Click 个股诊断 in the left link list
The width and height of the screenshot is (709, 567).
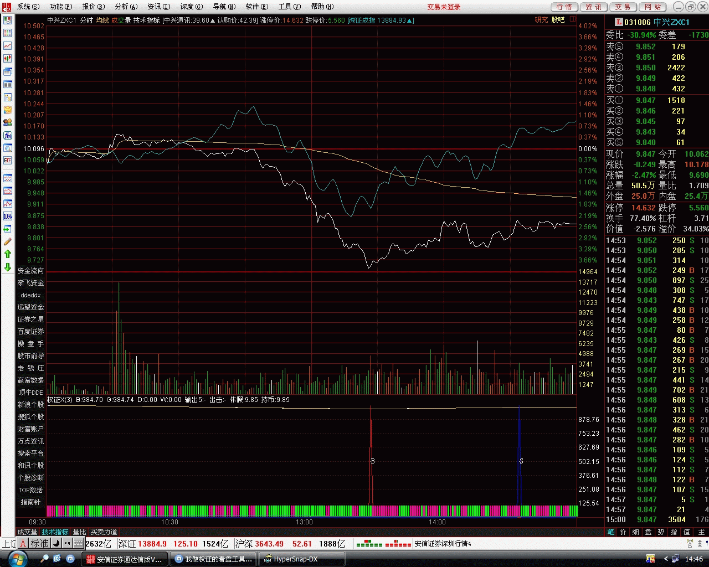click(30, 478)
